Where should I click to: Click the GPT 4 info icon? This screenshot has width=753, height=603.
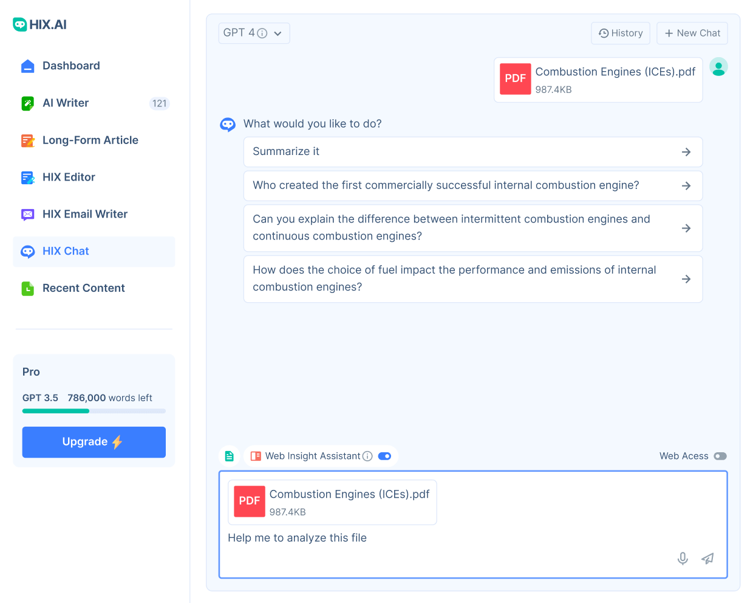pyautogui.click(x=262, y=33)
